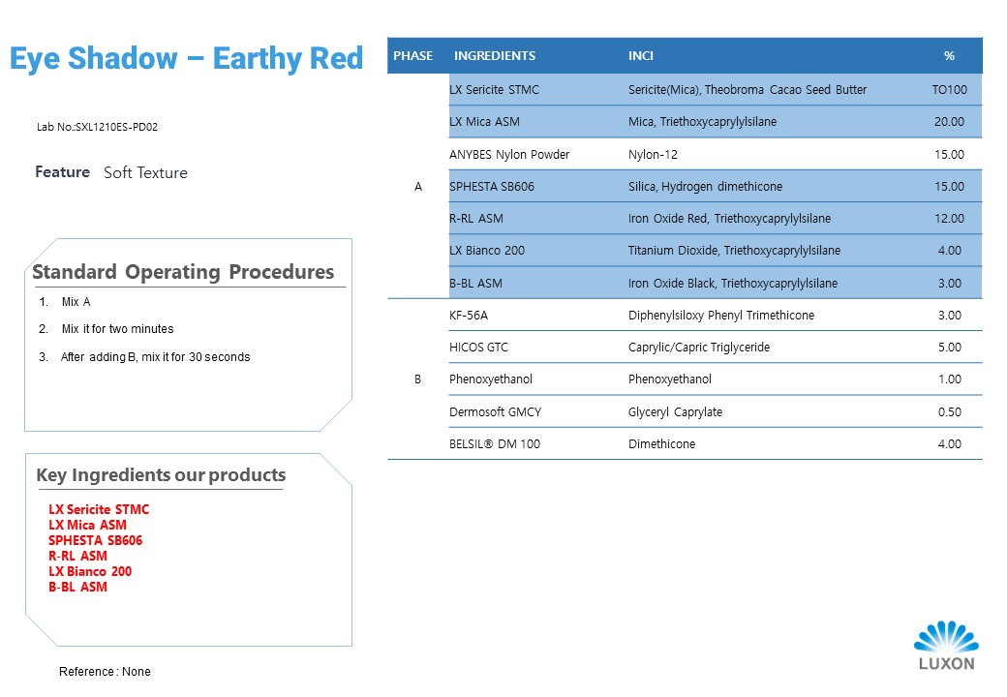Image resolution: width=1007 pixels, height=697 pixels.
Task: Select 'R-RL ASM' table cell
Action: click(x=475, y=219)
